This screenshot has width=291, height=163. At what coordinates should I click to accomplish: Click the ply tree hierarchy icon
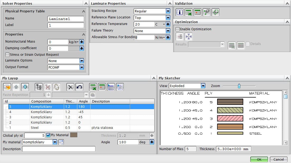pos(39,87)
